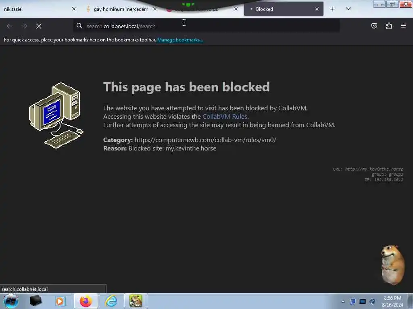413x309 pixels.
Task: Click the volume tray icon
Action: click(372, 301)
